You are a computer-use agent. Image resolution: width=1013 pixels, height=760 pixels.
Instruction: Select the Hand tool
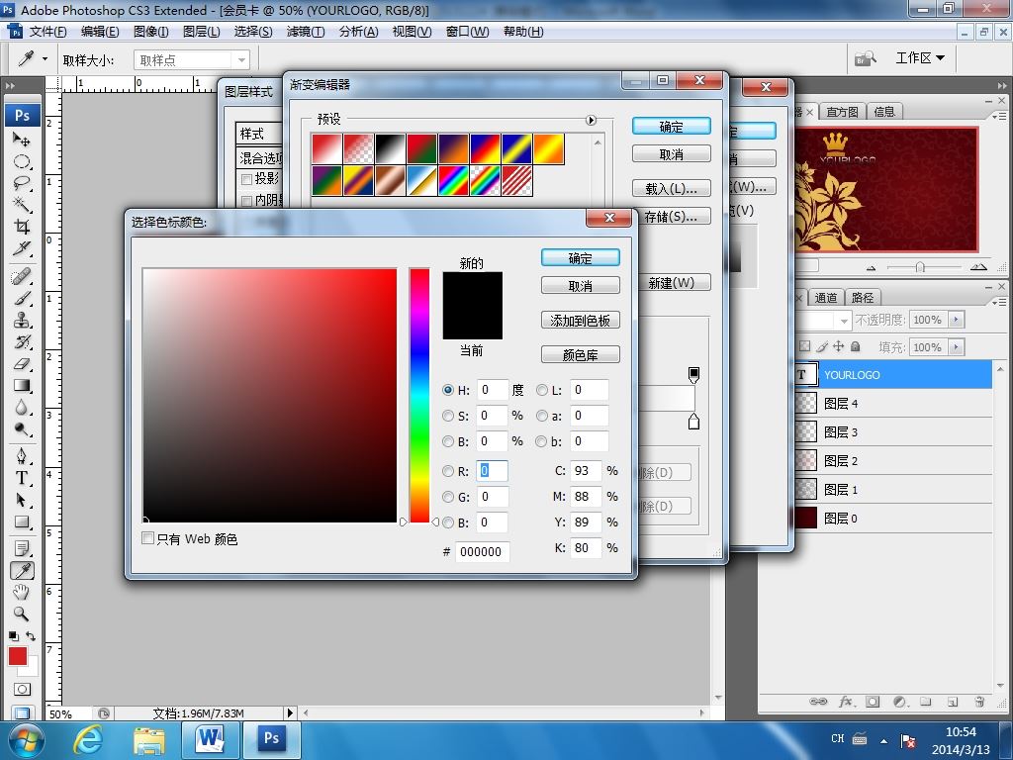22,592
